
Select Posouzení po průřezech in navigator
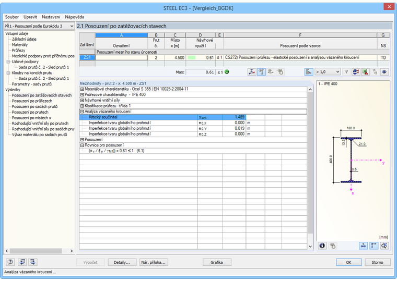point(32,101)
